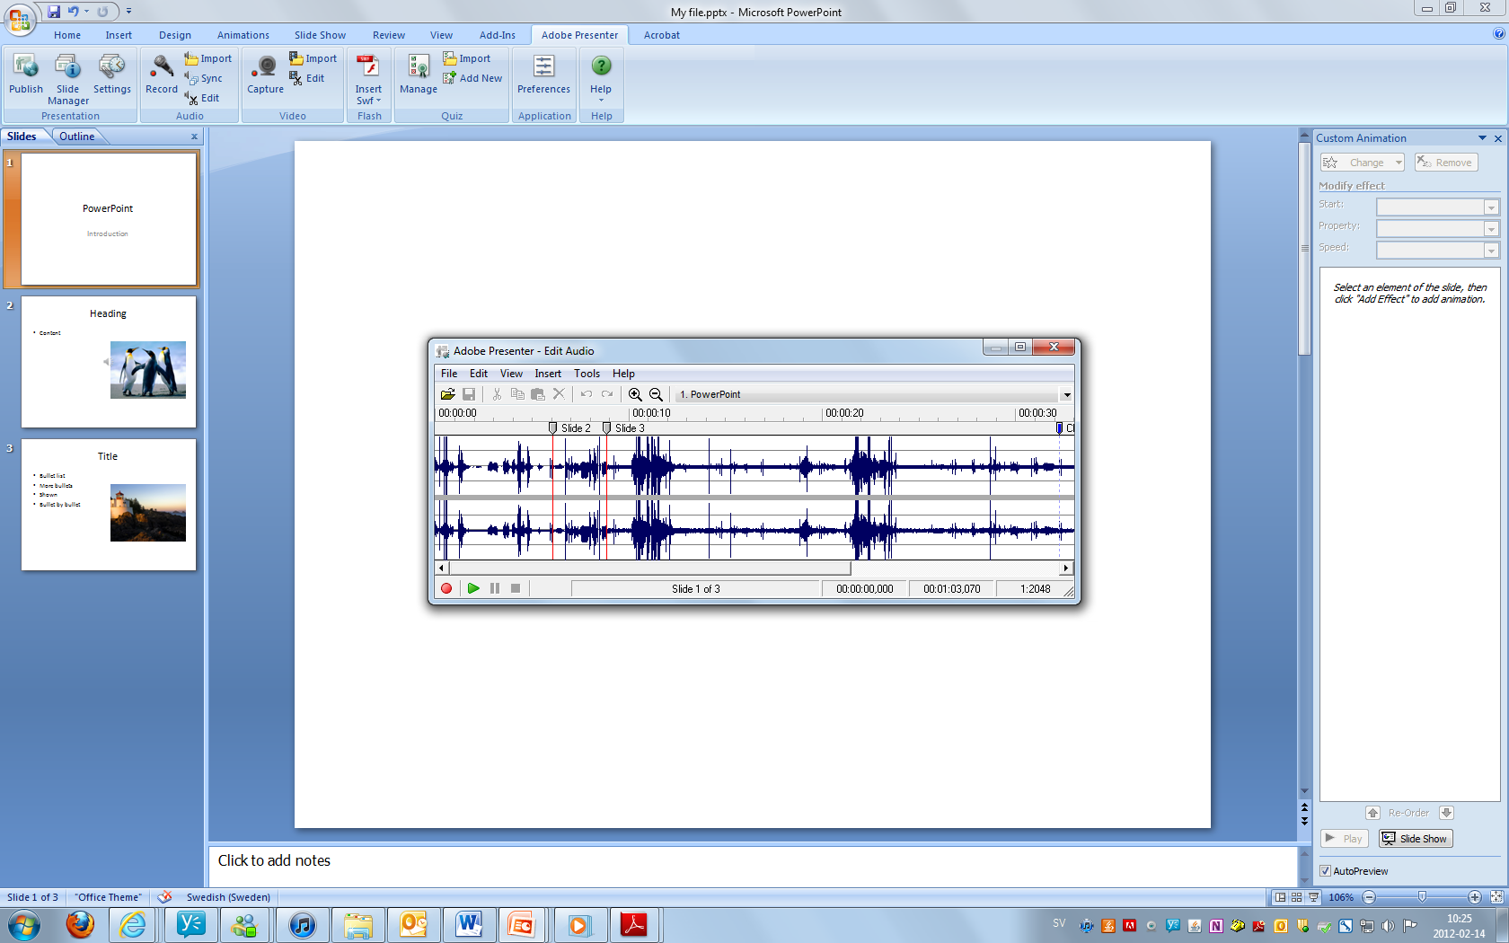Switch to the Animations ribbon tab

coord(243,35)
